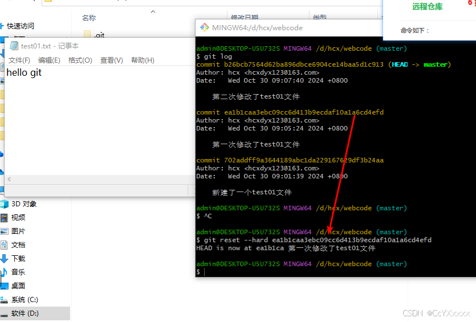Select 3D 对象 in Explorer sidebar
The image size is (476, 322).
pos(24,204)
